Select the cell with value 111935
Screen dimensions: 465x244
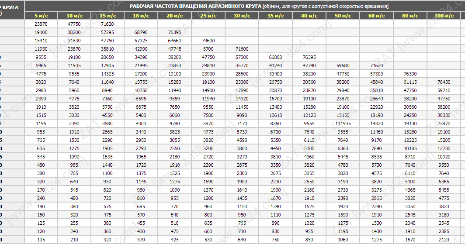(x=343, y=124)
